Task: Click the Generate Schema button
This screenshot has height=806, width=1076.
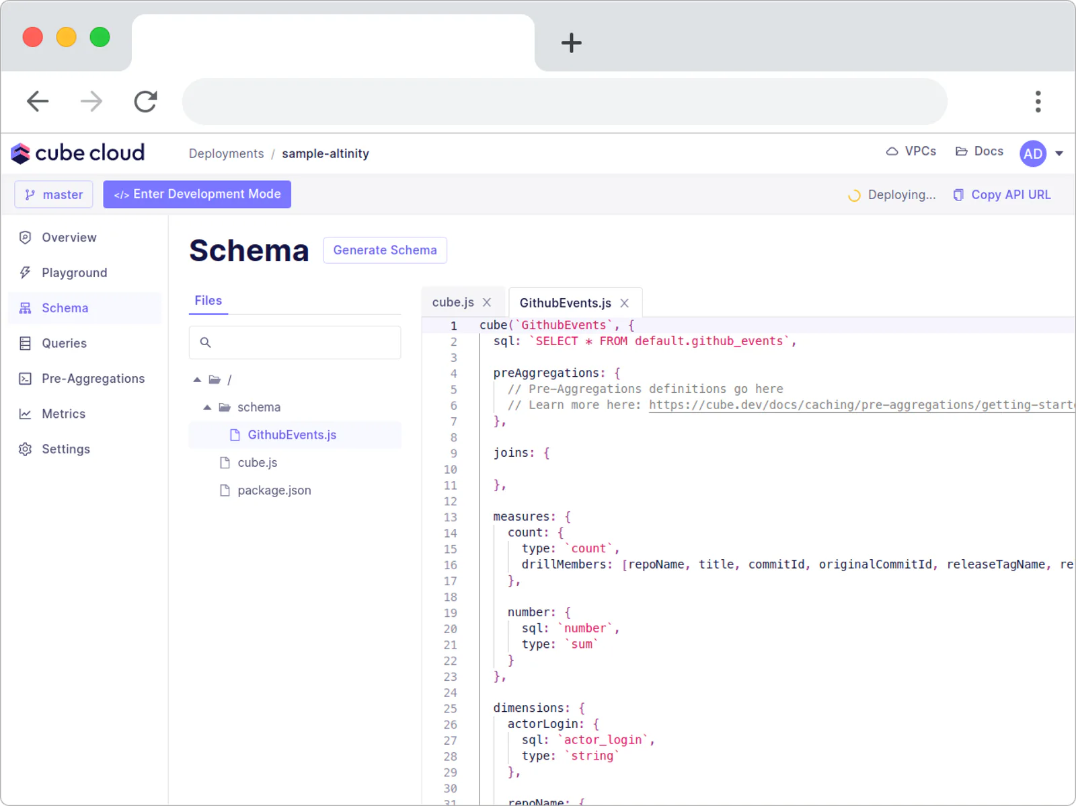Action: coord(385,250)
